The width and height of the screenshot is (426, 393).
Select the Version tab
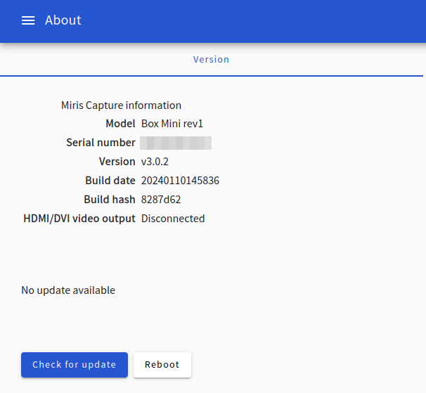point(211,60)
